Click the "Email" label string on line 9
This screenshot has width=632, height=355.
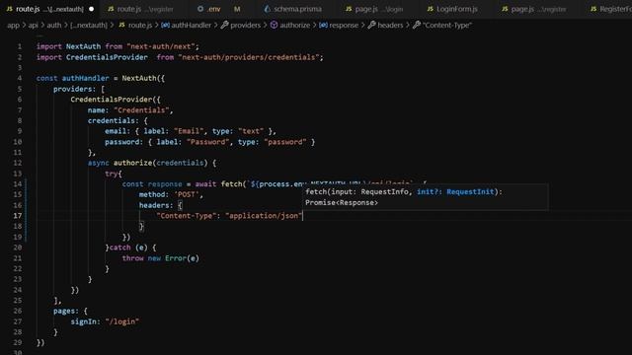(189, 131)
